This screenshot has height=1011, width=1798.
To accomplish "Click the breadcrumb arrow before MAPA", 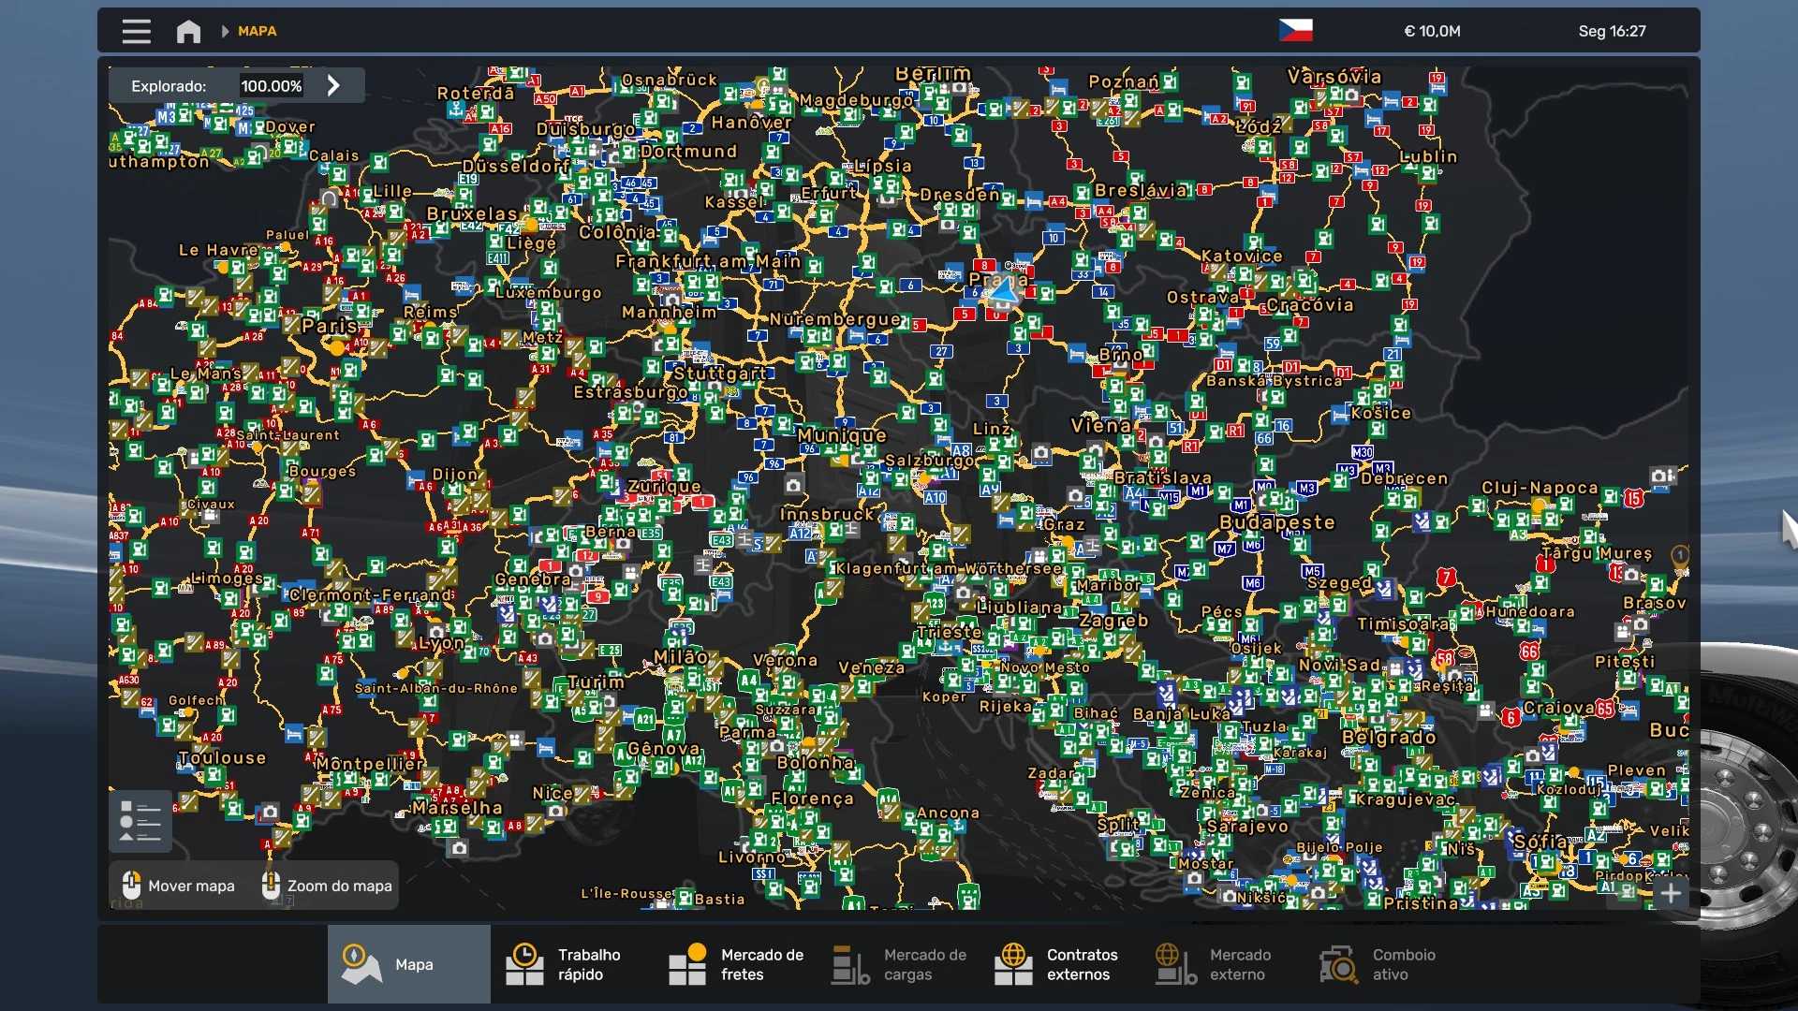I will pos(225,31).
